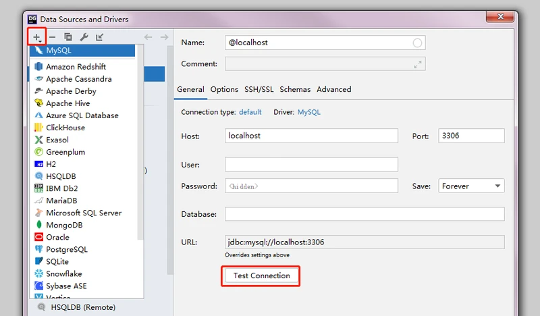The height and width of the screenshot is (316, 540).
Task: Click the default connection type link
Action: pos(250,112)
